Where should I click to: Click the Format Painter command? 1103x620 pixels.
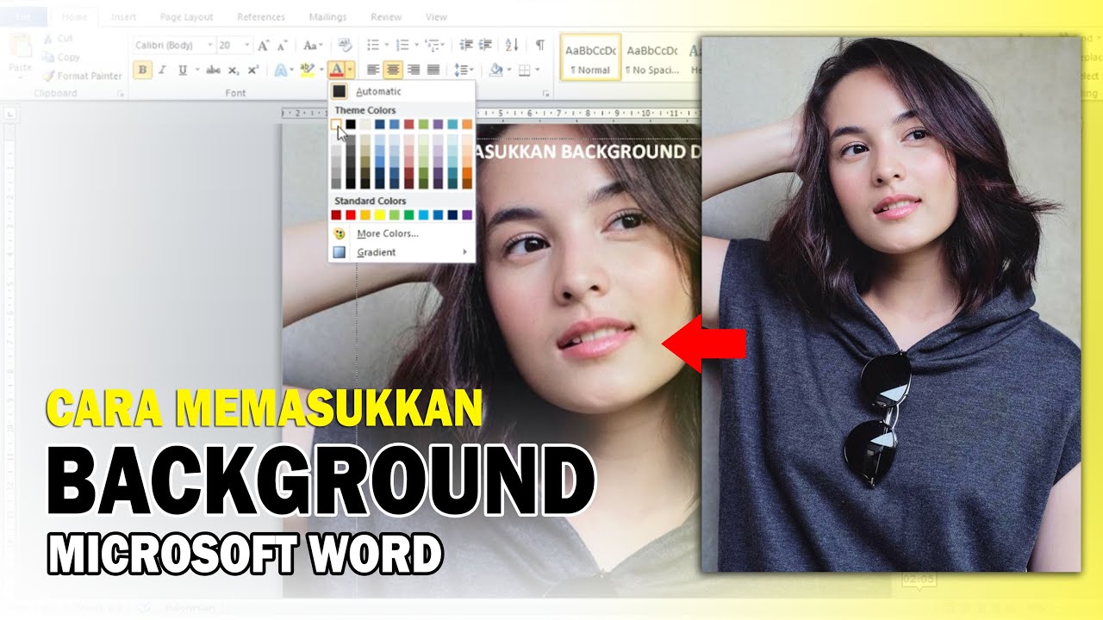click(x=80, y=76)
